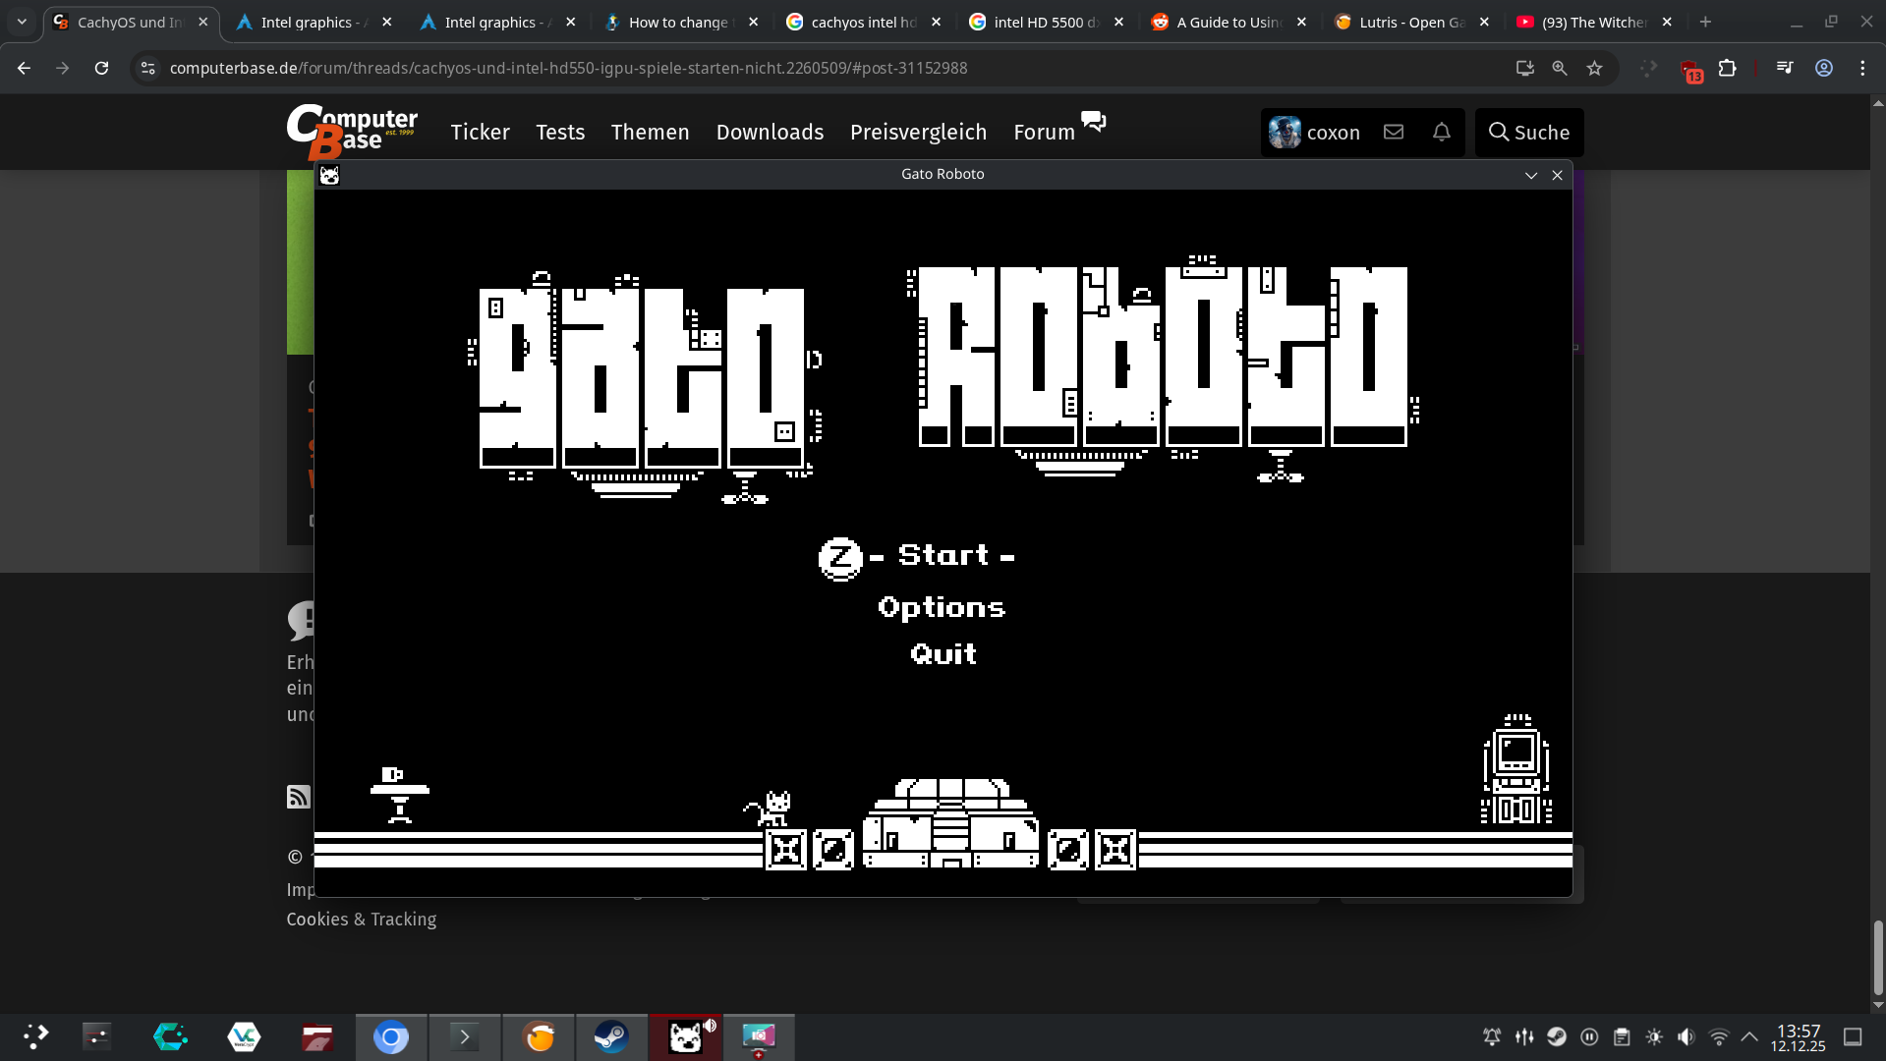Expand hidden system tray icons
Viewport: 1886px width, 1061px height.
pyautogui.click(x=1749, y=1036)
